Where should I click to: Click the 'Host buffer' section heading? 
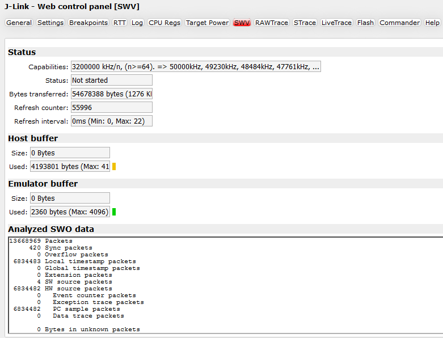(33, 138)
